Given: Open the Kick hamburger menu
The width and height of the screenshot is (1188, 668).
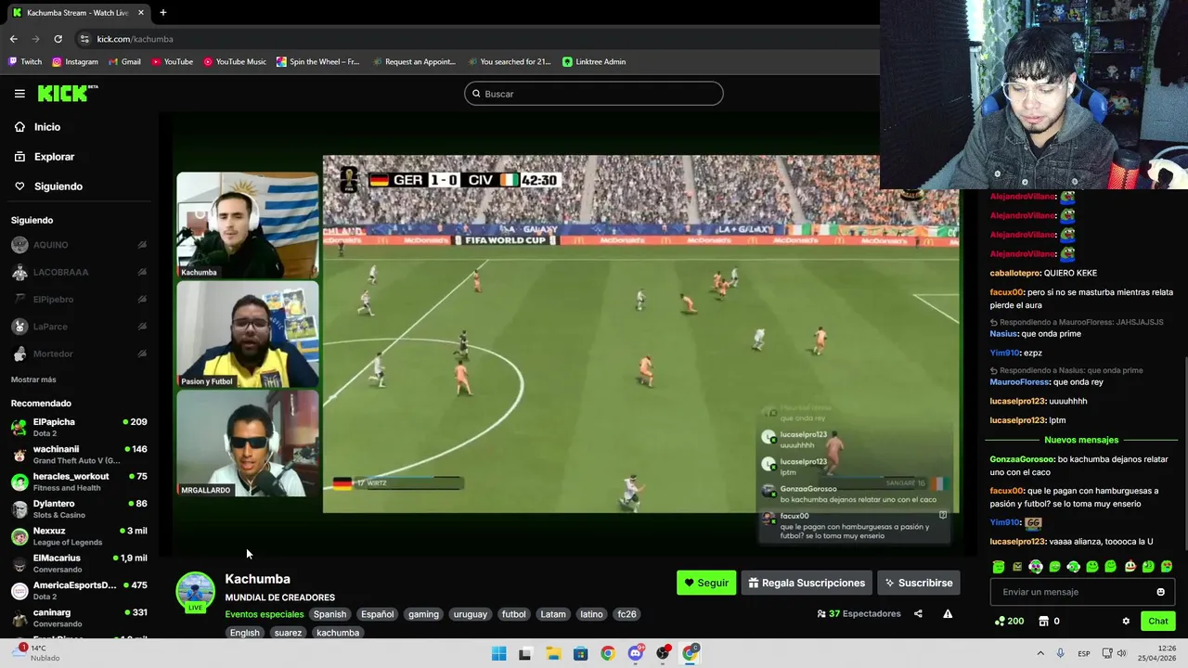Looking at the screenshot, I should [19, 94].
